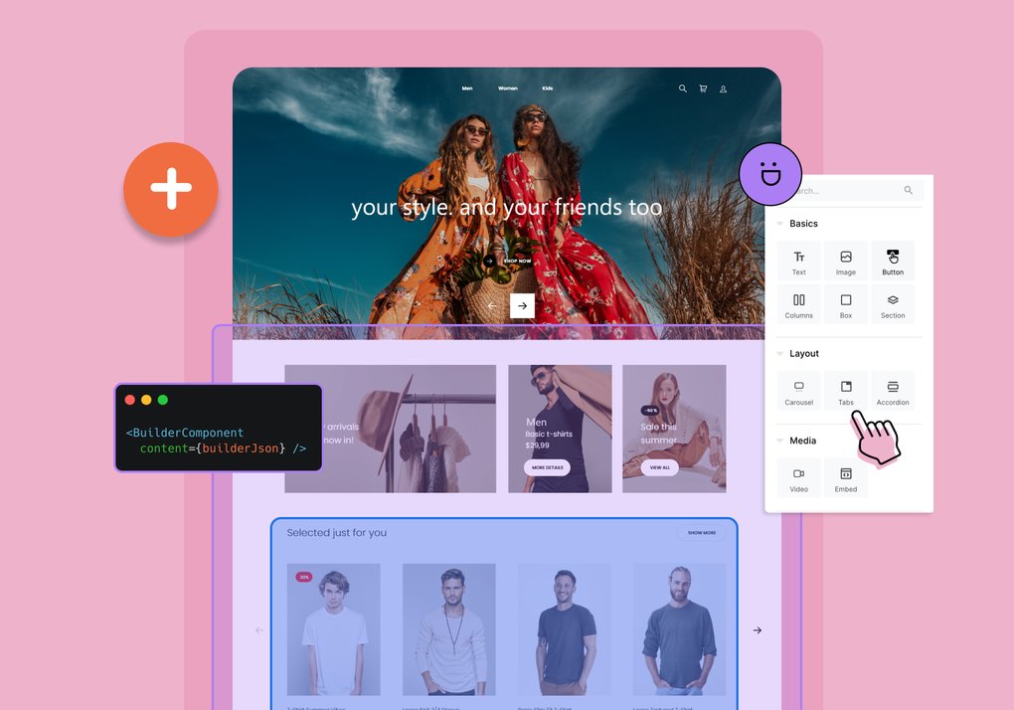Click the orange plus add button
Image resolution: width=1014 pixels, height=710 pixels.
tap(171, 189)
